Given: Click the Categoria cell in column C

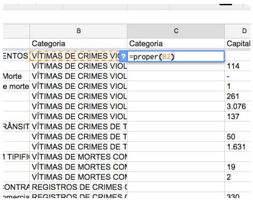Looking at the screenshot, I should click(176, 44).
